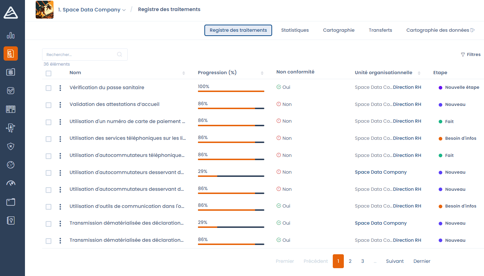This screenshot has height=276, width=484.
Task: Go to next page with Suivant
Action: [394, 261]
